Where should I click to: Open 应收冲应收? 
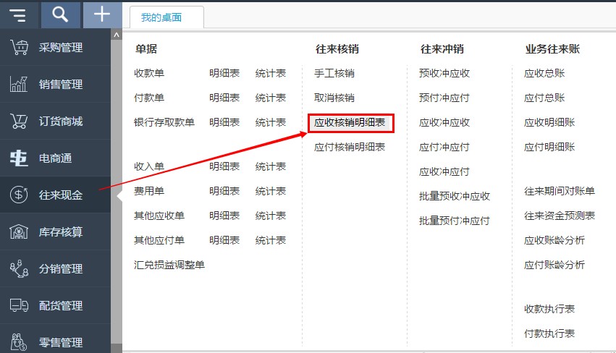444,122
